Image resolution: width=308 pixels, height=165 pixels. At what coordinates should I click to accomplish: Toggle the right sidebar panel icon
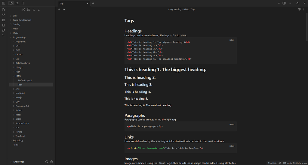point(284,3)
